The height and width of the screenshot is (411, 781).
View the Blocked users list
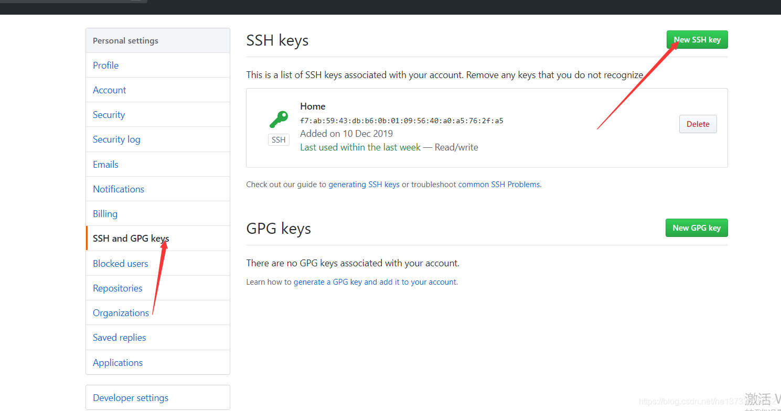pyautogui.click(x=120, y=263)
